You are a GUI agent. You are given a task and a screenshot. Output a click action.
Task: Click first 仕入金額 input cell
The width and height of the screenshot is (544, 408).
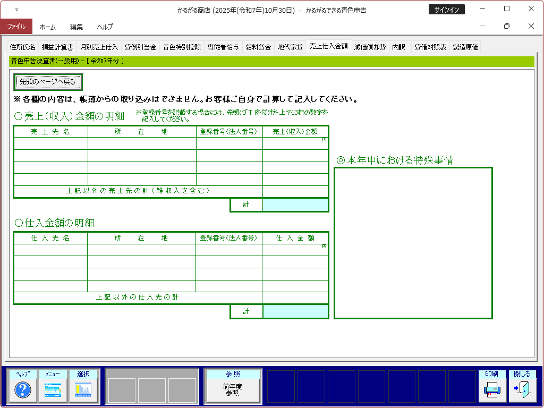point(295,250)
